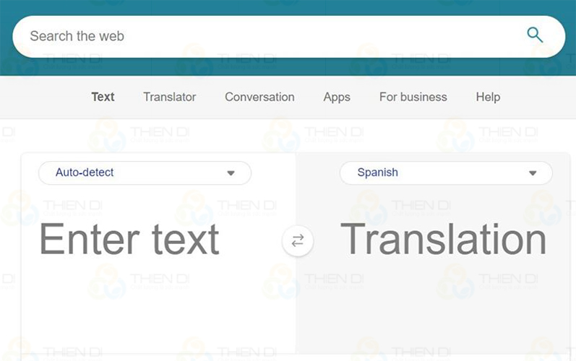
Task: Go to the Conversation section
Action: point(259,97)
